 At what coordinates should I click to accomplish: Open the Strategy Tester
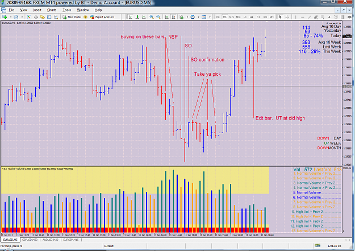(56, 17)
